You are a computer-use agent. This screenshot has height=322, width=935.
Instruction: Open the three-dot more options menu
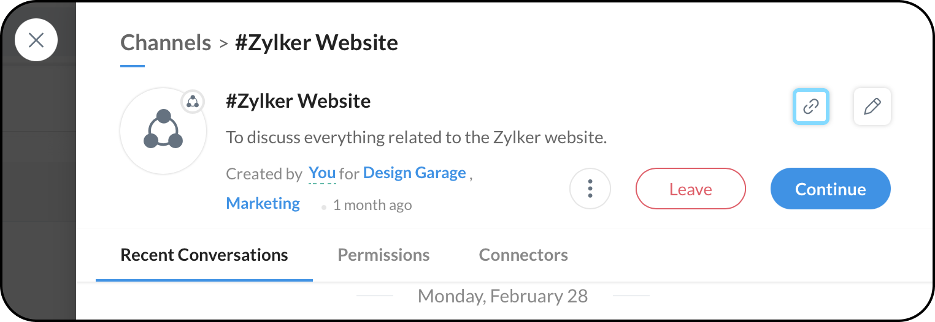pos(590,189)
